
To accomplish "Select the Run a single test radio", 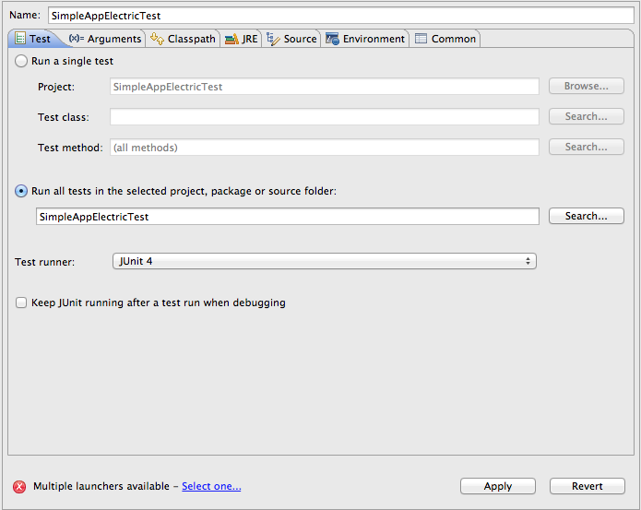I will (x=21, y=61).
